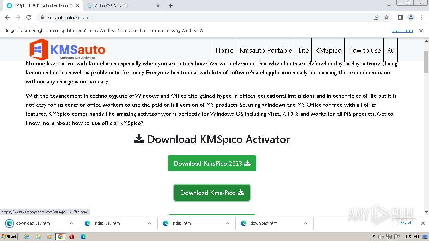
Task: Open the KMSpico menu item
Action: pos(328,50)
